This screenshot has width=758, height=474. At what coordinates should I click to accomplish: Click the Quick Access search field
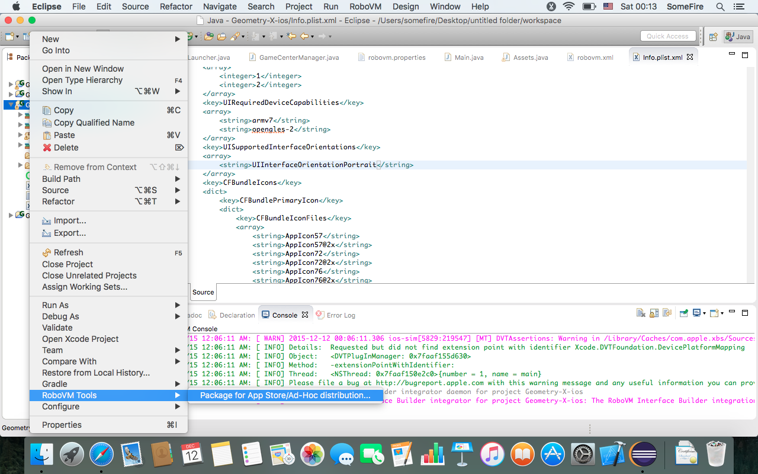pyautogui.click(x=667, y=36)
